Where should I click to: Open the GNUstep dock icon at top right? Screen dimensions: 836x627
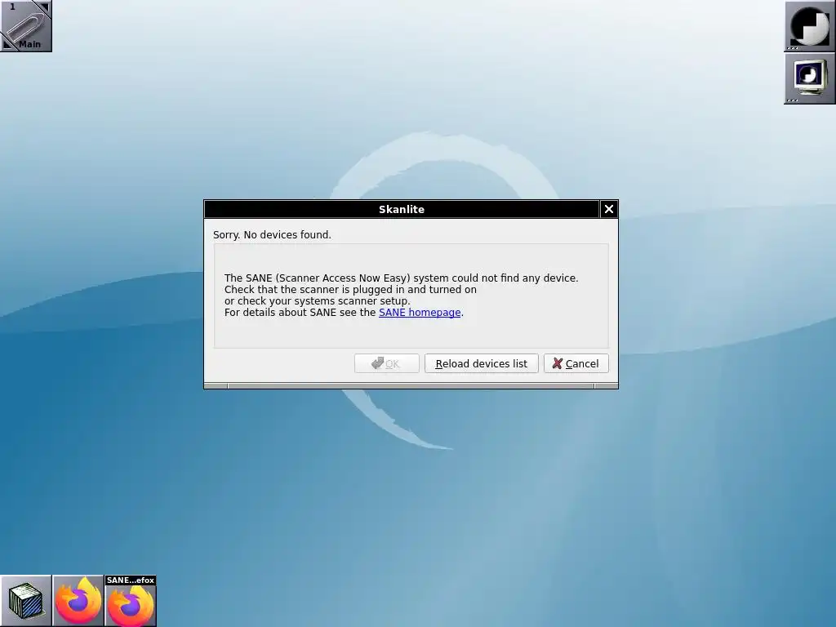pos(809,25)
